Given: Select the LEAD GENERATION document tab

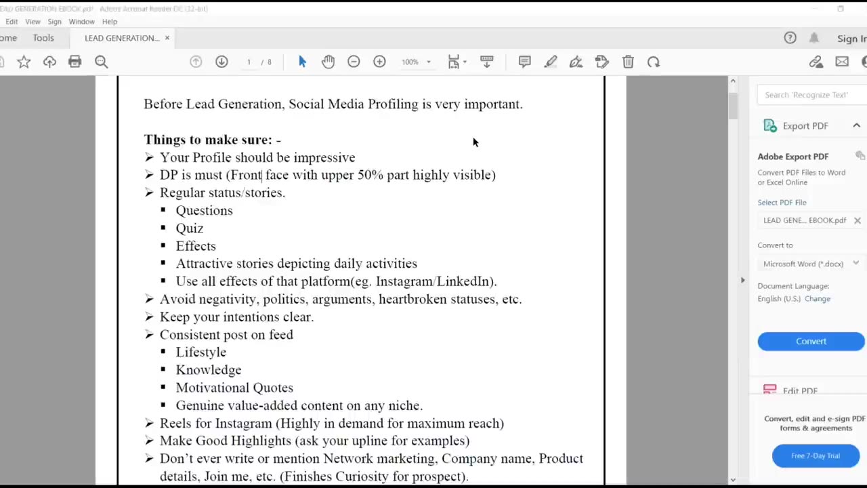Looking at the screenshot, I should tap(122, 38).
